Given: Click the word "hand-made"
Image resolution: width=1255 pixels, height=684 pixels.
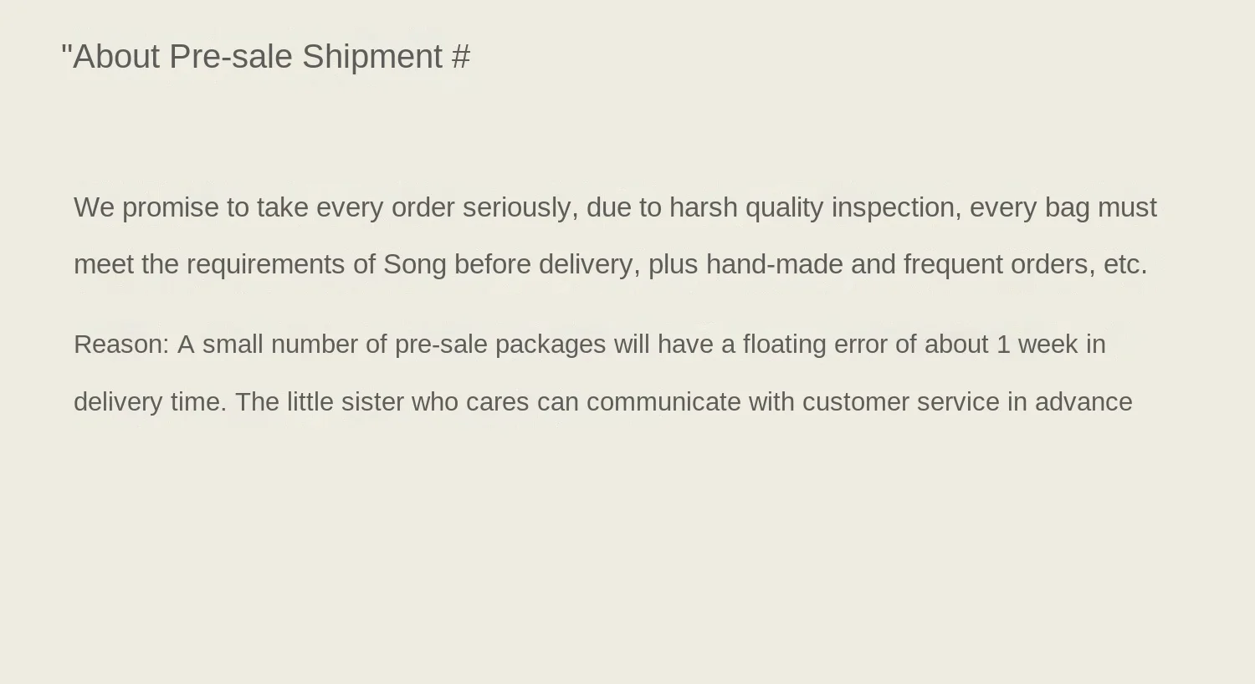Looking at the screenshot, I should point(774,264).
